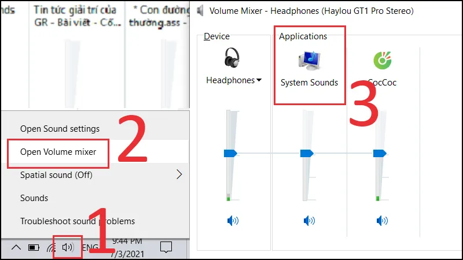Viewport: 463px width, 260px height.
Task: Expand the Spatial sound submenu arrow
Action: 179,174
